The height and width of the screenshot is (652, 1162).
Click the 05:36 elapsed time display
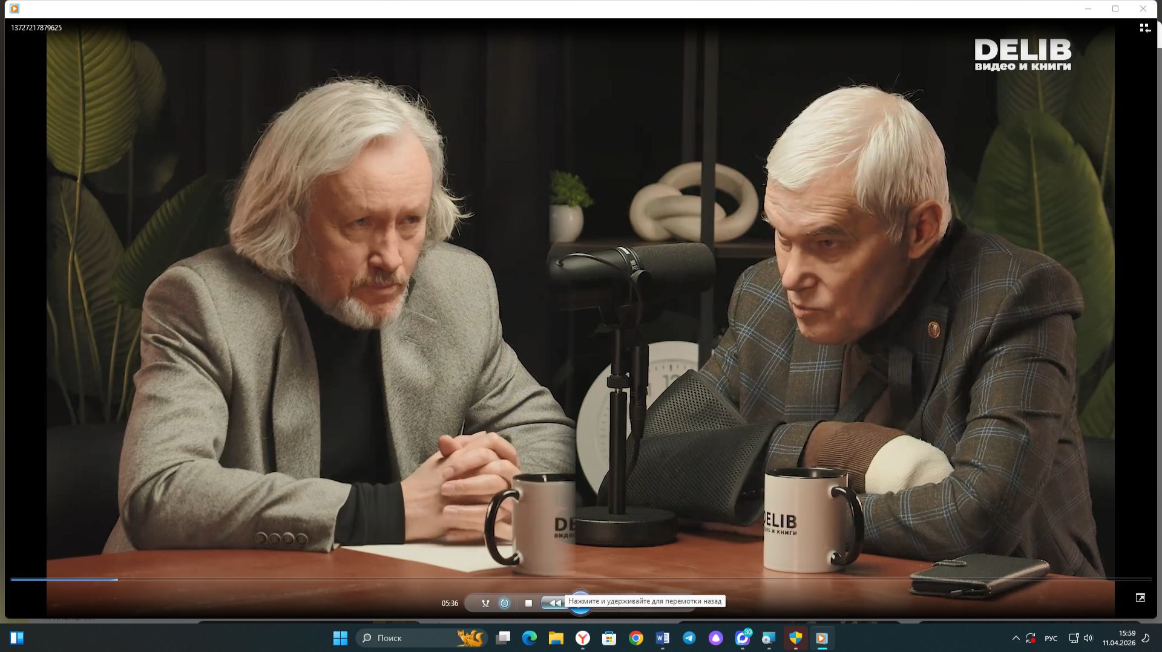[450, 603]
